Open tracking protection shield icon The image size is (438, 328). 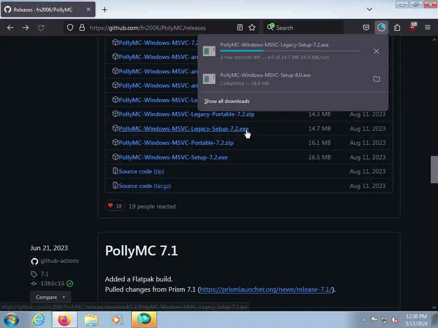(70, 28)
